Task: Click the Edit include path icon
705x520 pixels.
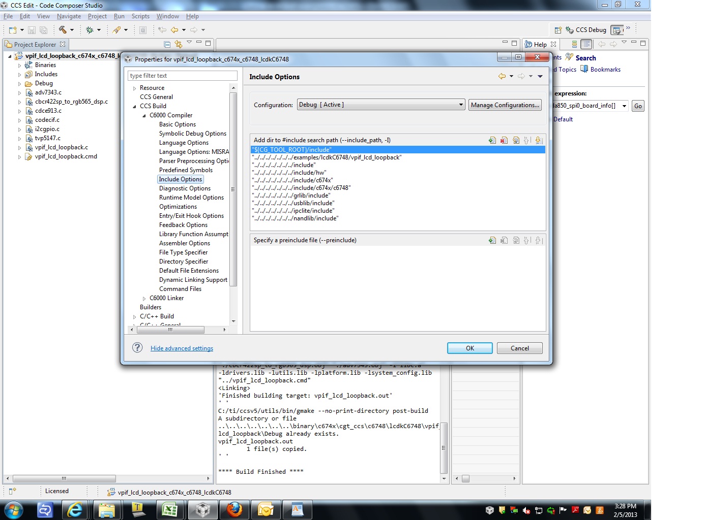Action: (x=516, y=140)
